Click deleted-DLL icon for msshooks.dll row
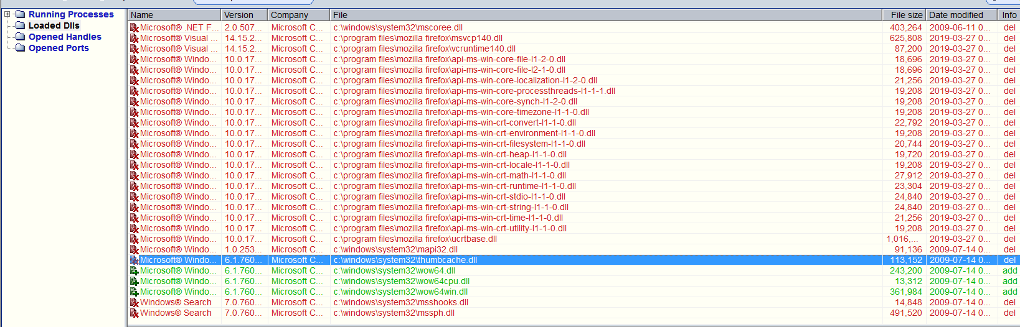Image resolution: width=1020 pixels, height=327 pixels. coord(134,302)
